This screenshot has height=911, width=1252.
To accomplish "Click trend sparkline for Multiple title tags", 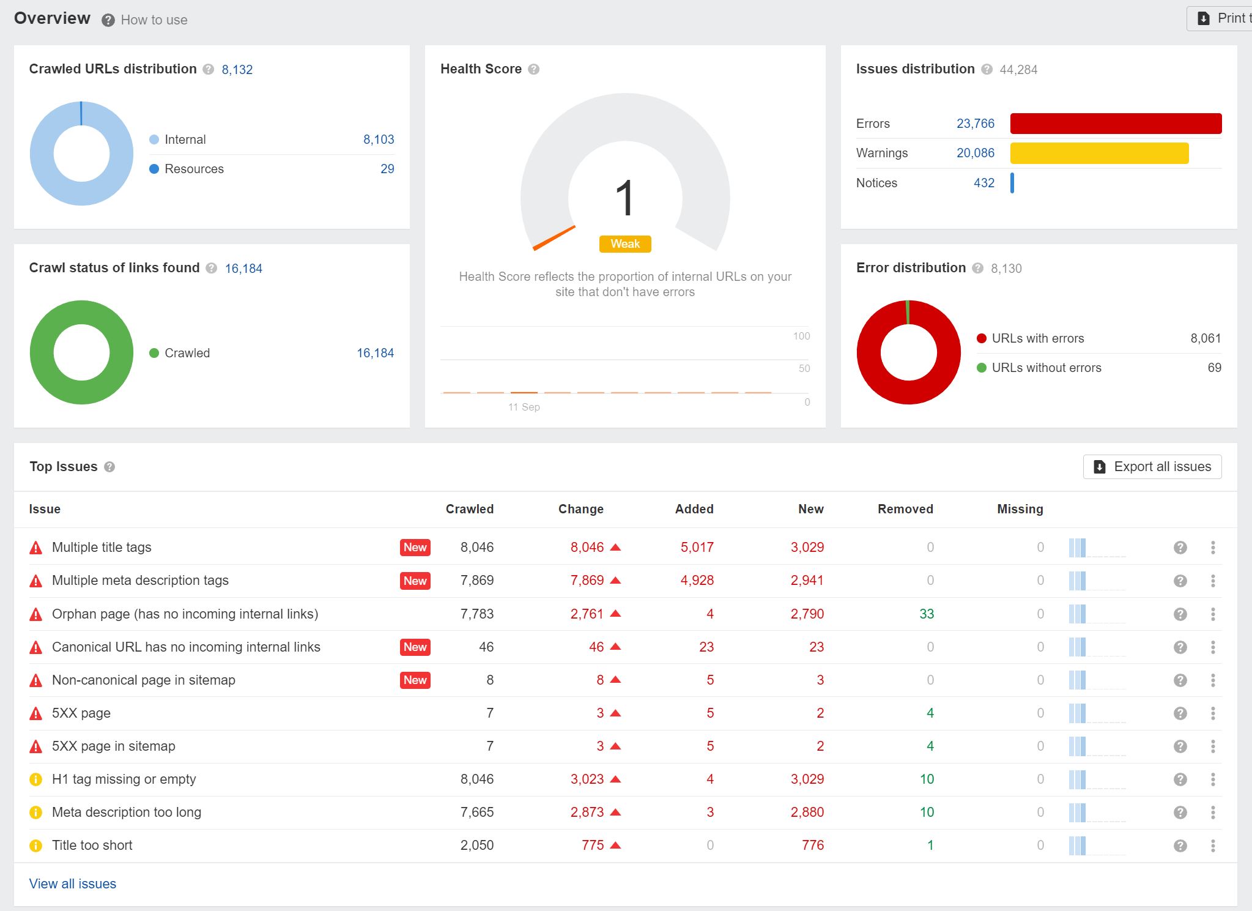I will click(x=1097, y=548).
